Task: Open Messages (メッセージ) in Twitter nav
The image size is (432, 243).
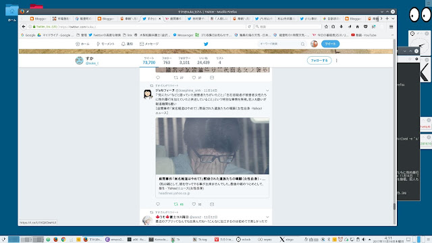Action: (149, 44)
